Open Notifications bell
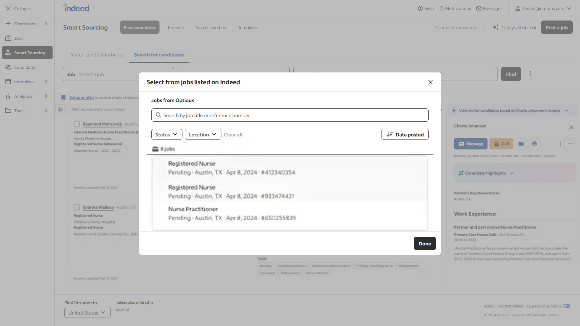Viewport: 580px width, 326px height. (442, 8)
